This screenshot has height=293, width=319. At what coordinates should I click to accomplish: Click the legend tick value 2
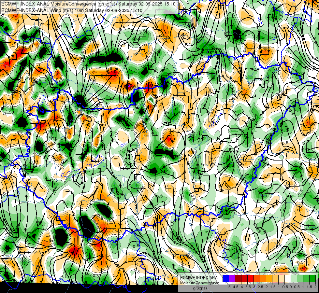tap(315, 287)
